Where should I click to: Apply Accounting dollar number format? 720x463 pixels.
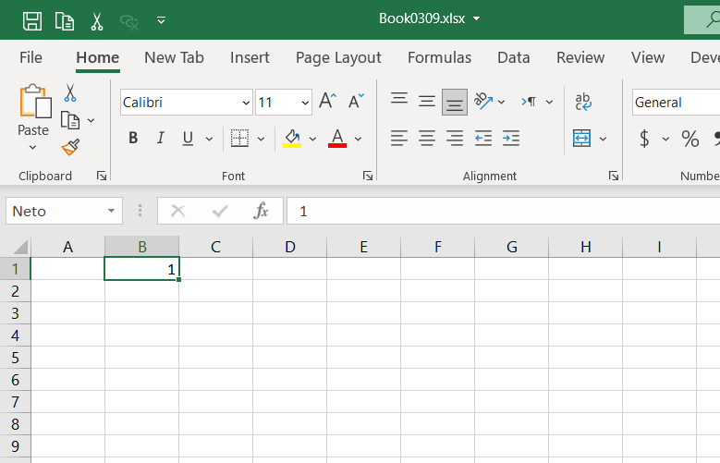click(x=644, y=139)
